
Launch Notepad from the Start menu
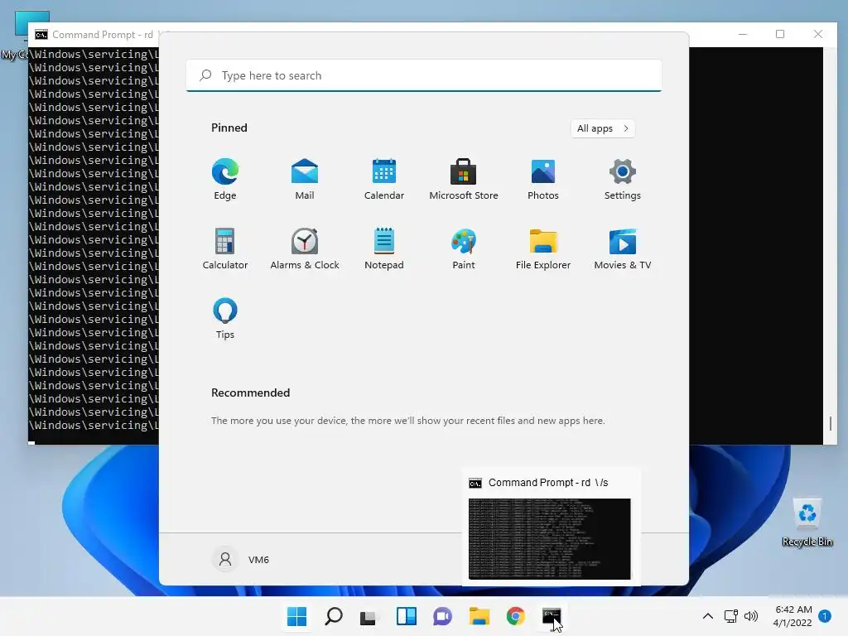(x=384, y=248)
